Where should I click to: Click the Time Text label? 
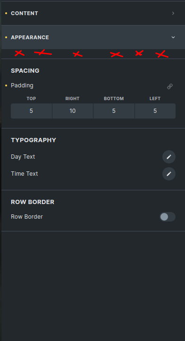[25, 174]
